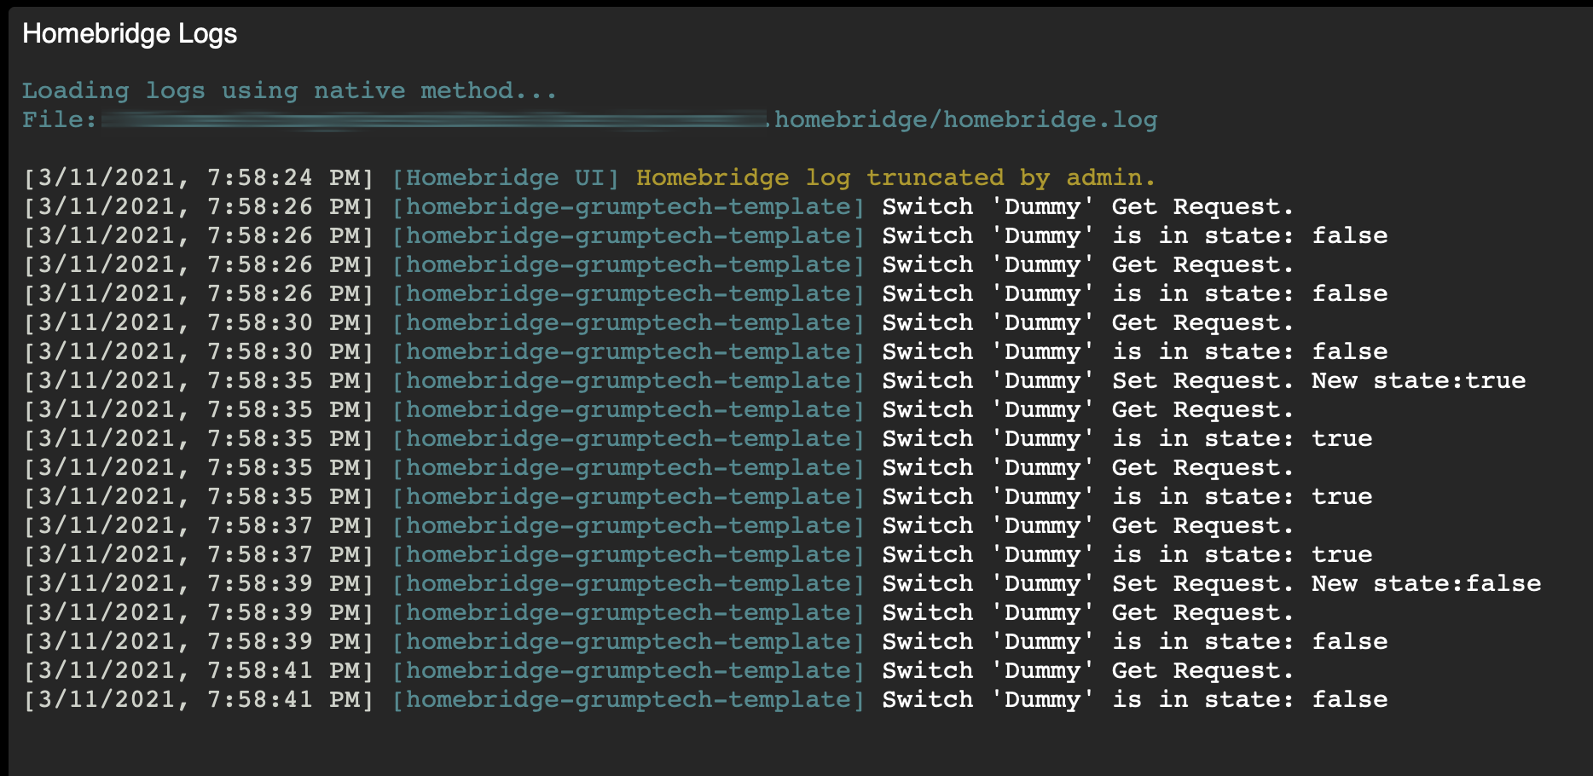Screen dimensions: 1593x776
Task: Click the last log line 'is in state: false'
Action: click(705, 699)
